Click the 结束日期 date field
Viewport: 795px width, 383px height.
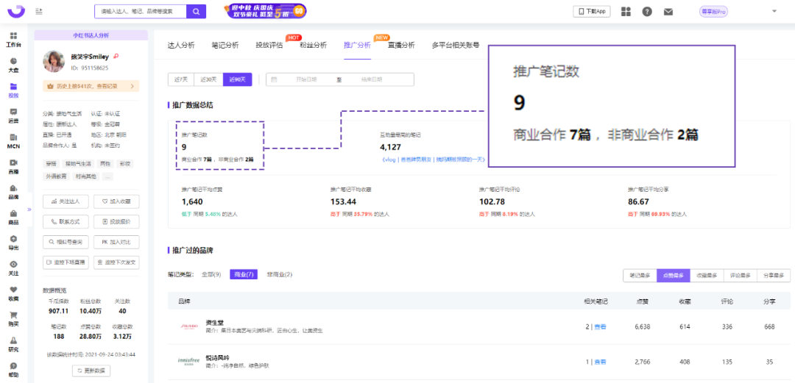[372, 79]
